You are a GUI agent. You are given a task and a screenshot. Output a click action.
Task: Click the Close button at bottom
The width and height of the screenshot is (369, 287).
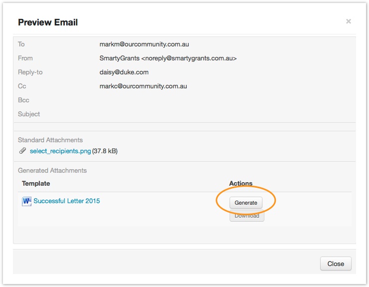[336, 264]
